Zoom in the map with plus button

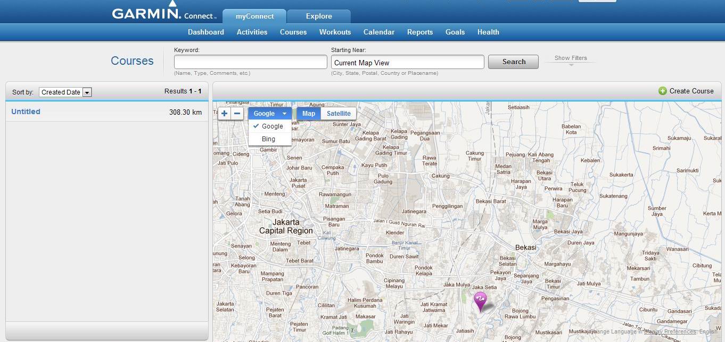coord(225,114)
